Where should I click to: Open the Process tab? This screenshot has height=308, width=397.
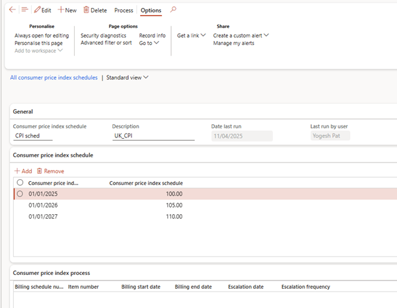pyautogui.click(x=124, y=11)
